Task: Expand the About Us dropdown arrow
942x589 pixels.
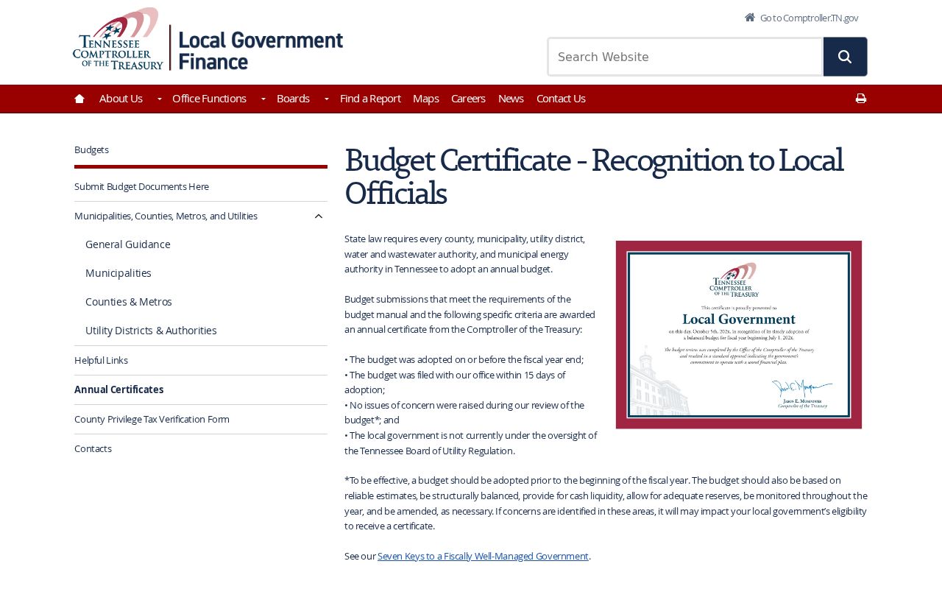Action: (x=159, y=99)
